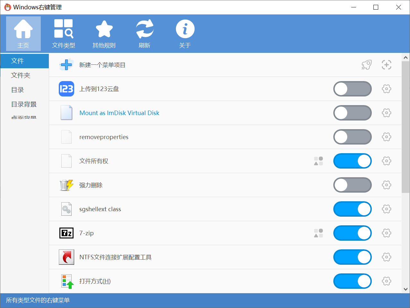Screen dimensions: 410x308
Task: Click the 打开方式(H) icon
Action: point(67,281)
